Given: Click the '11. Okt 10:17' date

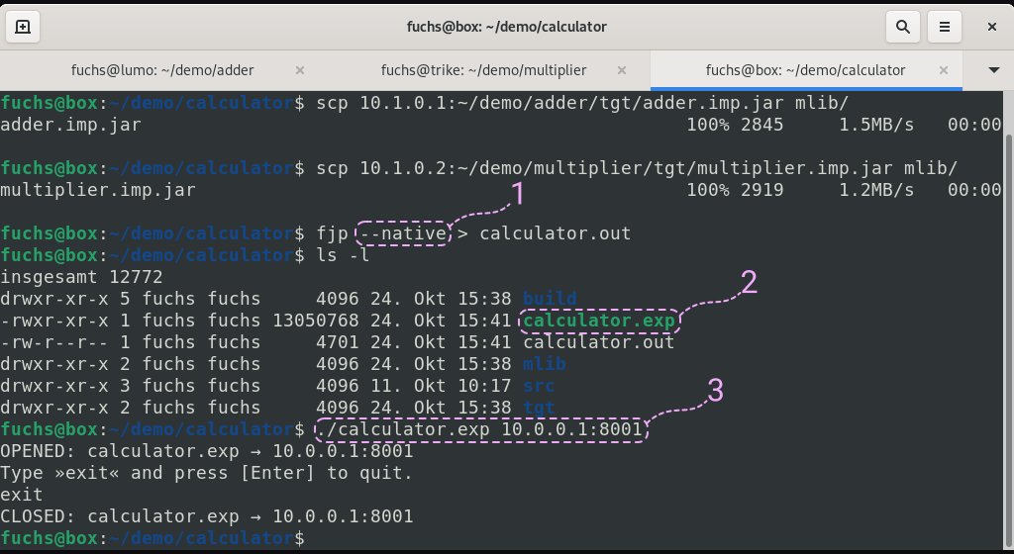Looking at the screenshot, I should pyautogui.click(x=441, y=386).
